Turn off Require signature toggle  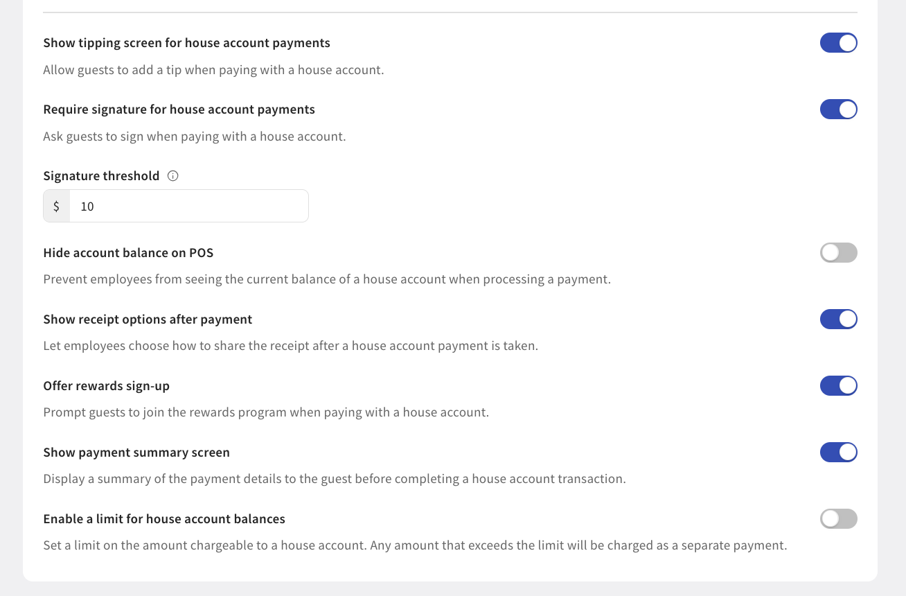pos(839,109)
